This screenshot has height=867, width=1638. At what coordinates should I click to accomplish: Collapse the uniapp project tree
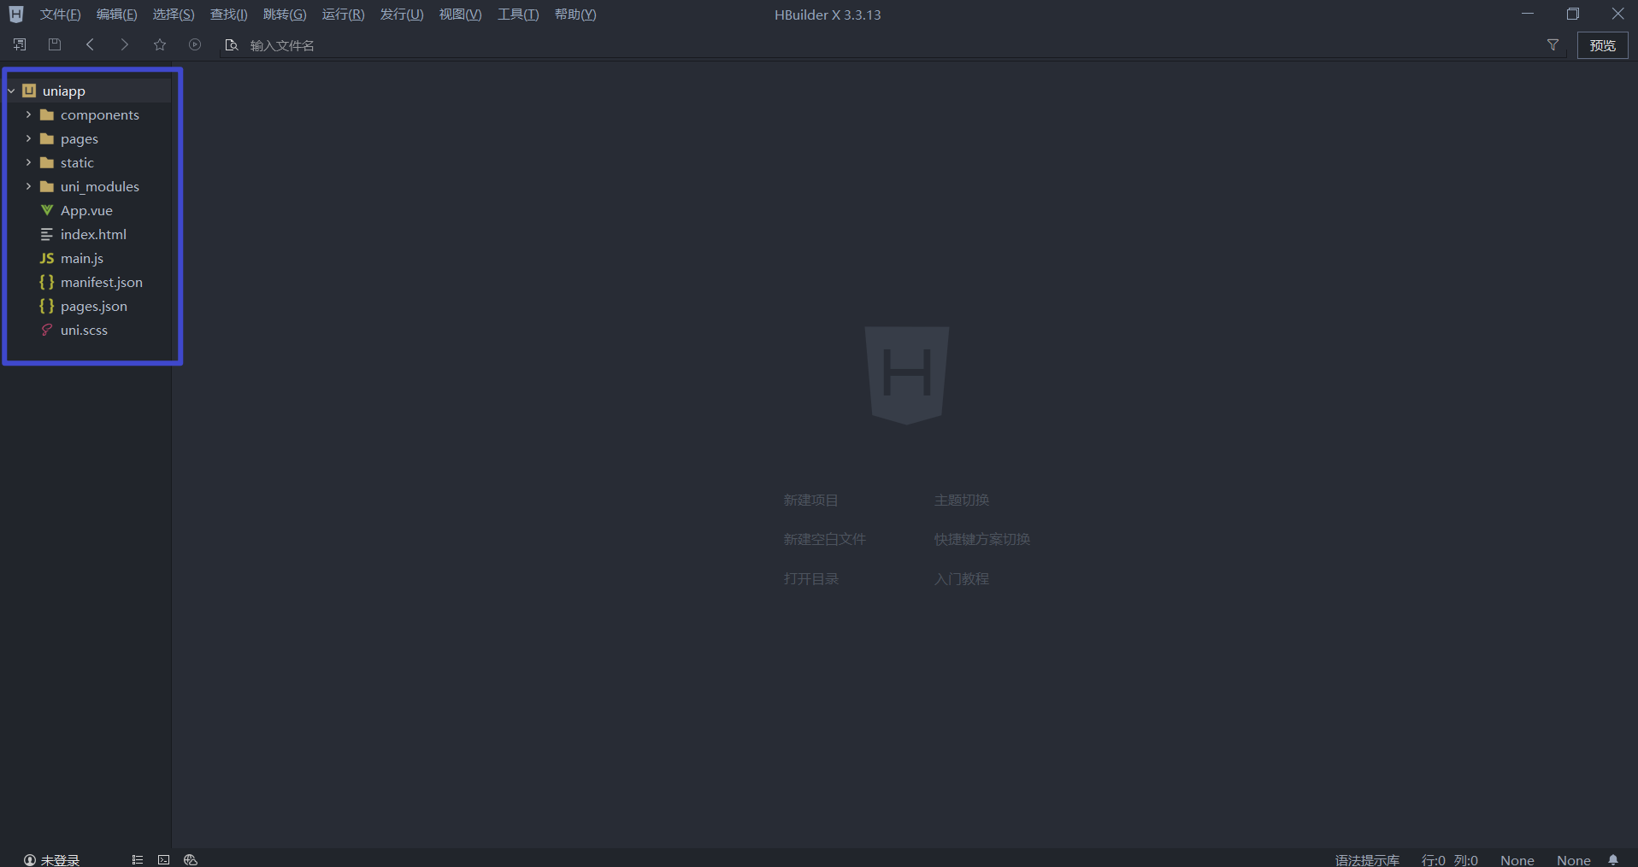[x=11, y=91]
